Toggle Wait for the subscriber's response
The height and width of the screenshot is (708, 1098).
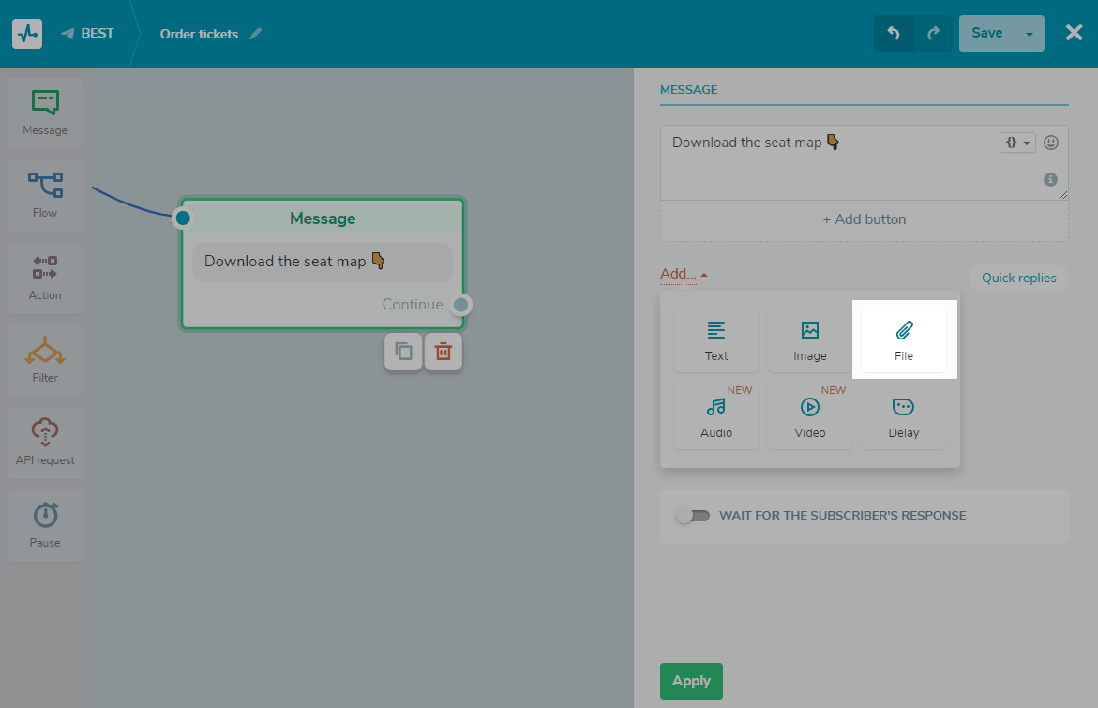(693, 516)
